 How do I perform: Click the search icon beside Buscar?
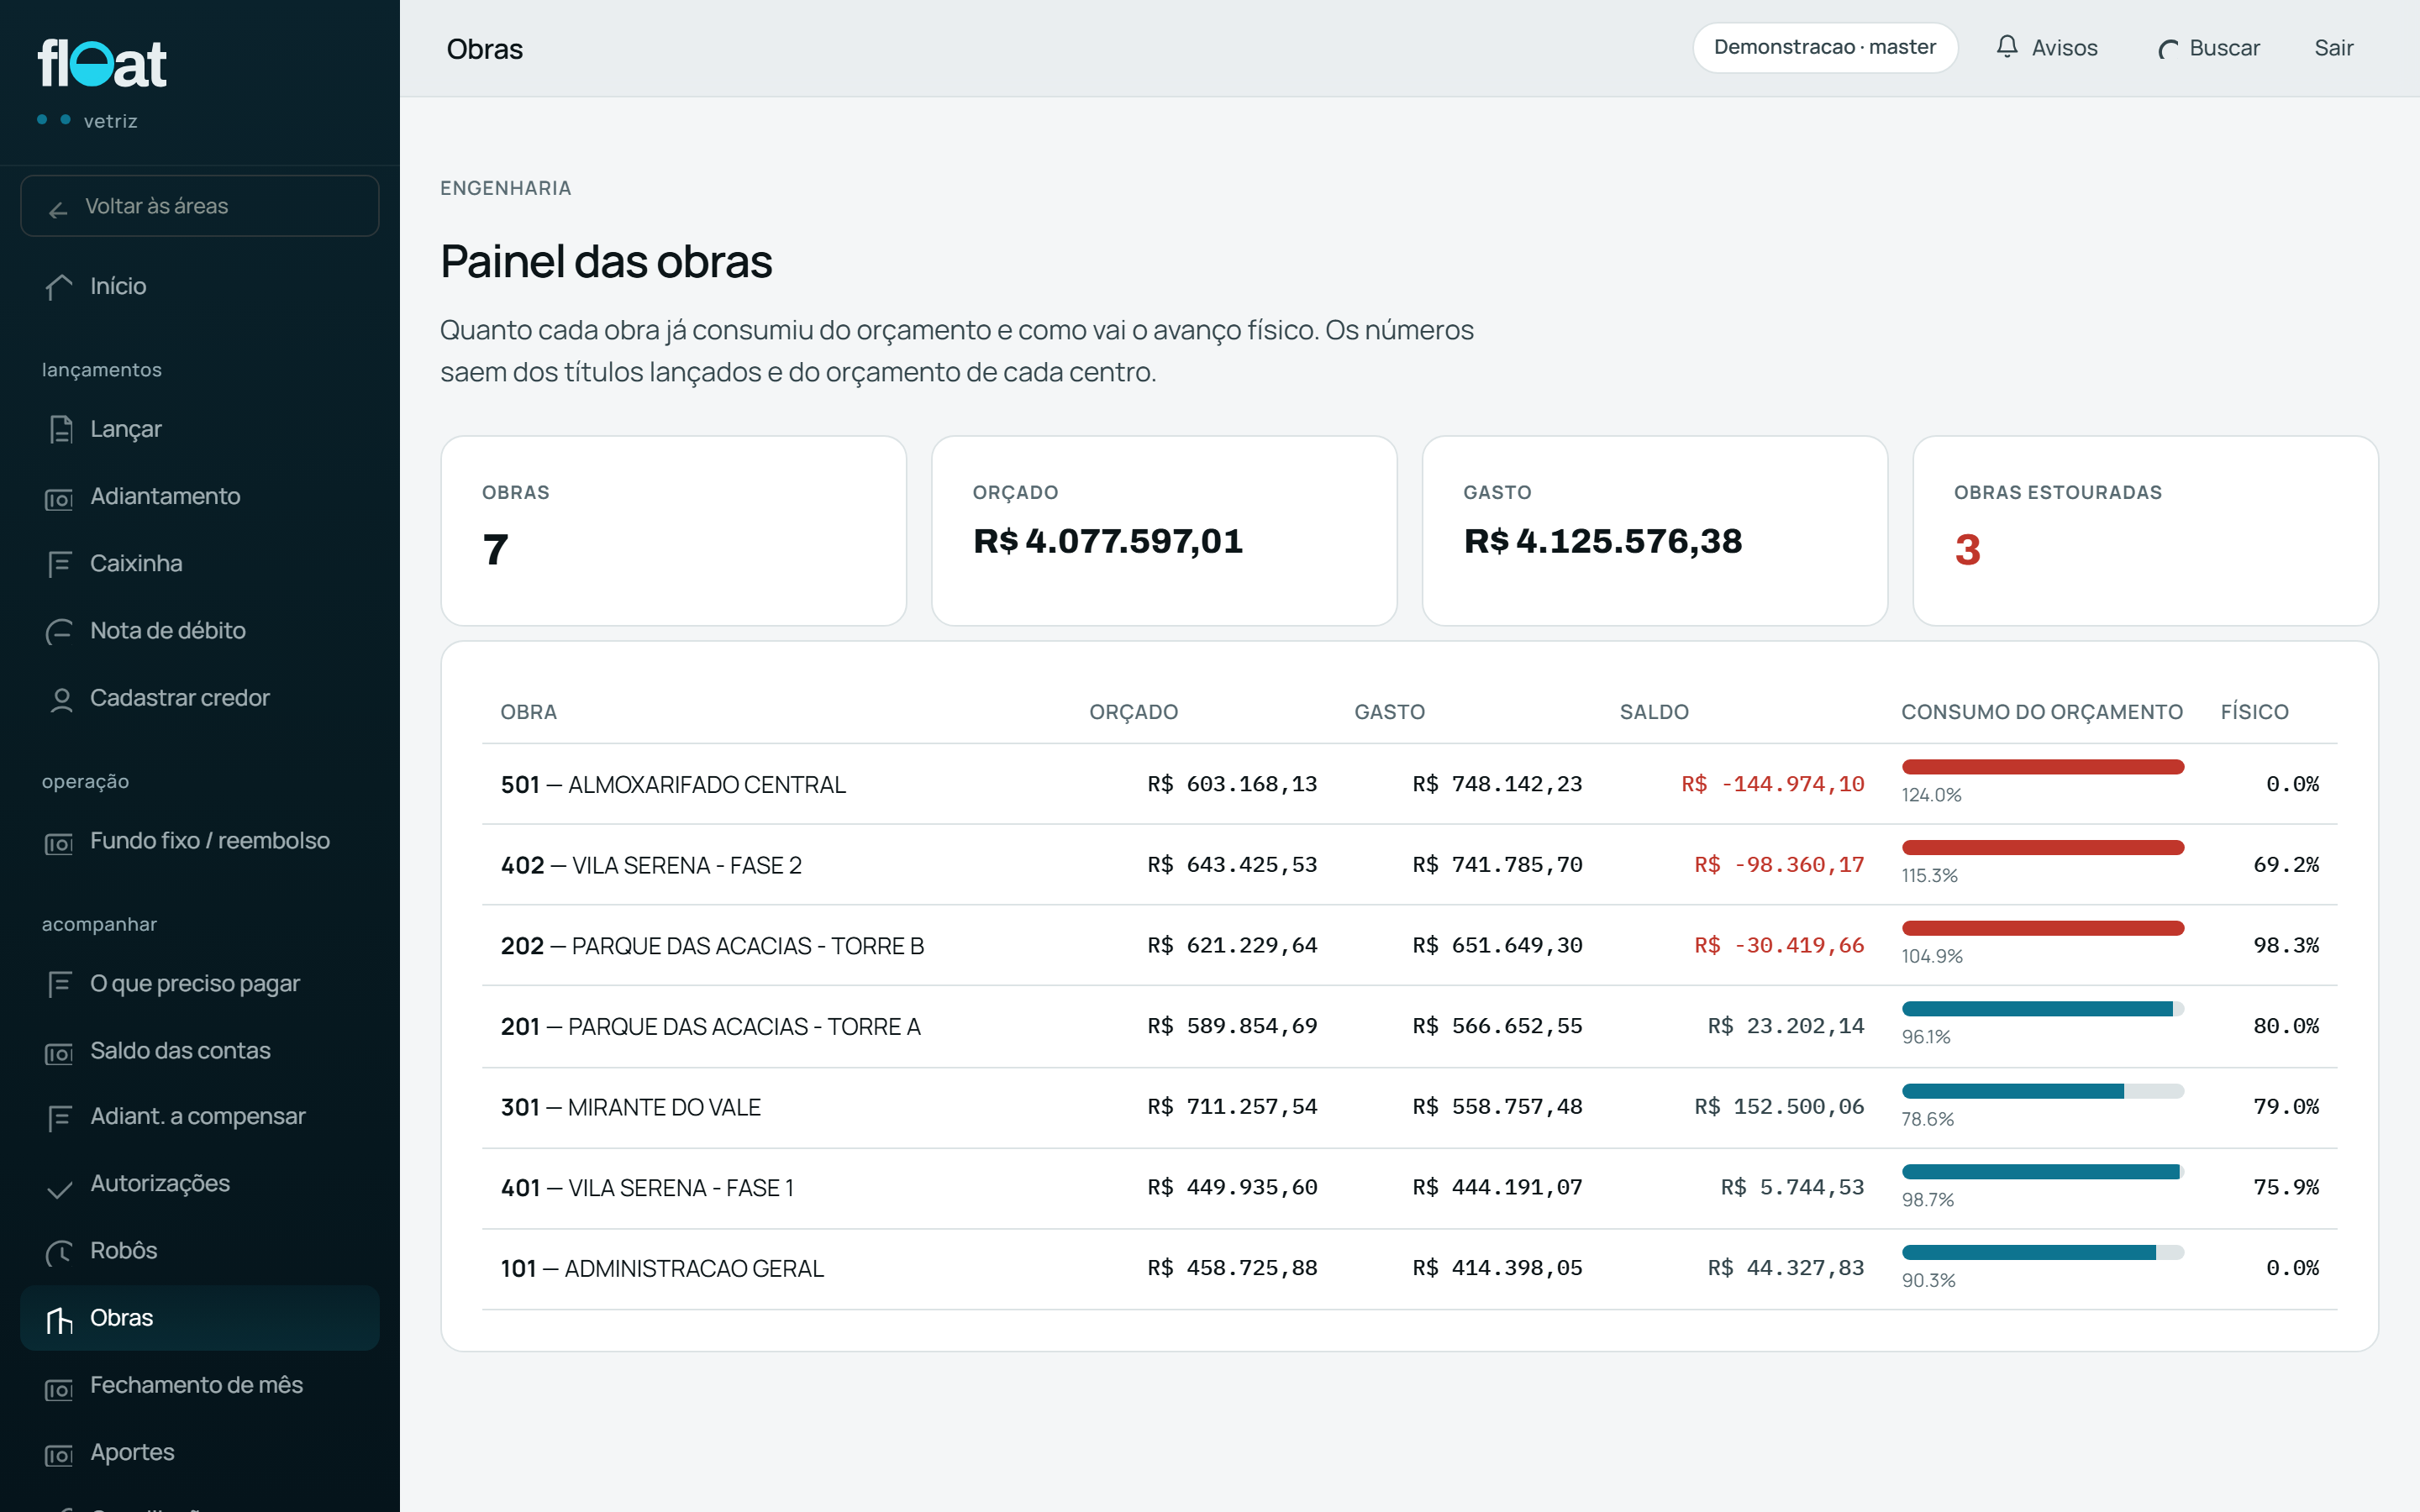(2167, 49)
